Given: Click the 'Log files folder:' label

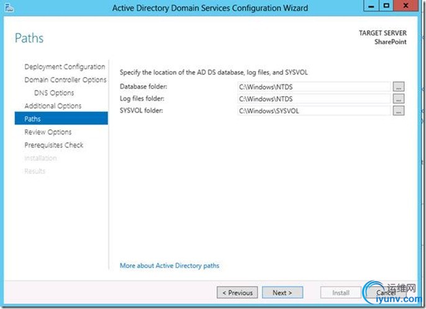Looking at the screenshot, I should point(142,98).
